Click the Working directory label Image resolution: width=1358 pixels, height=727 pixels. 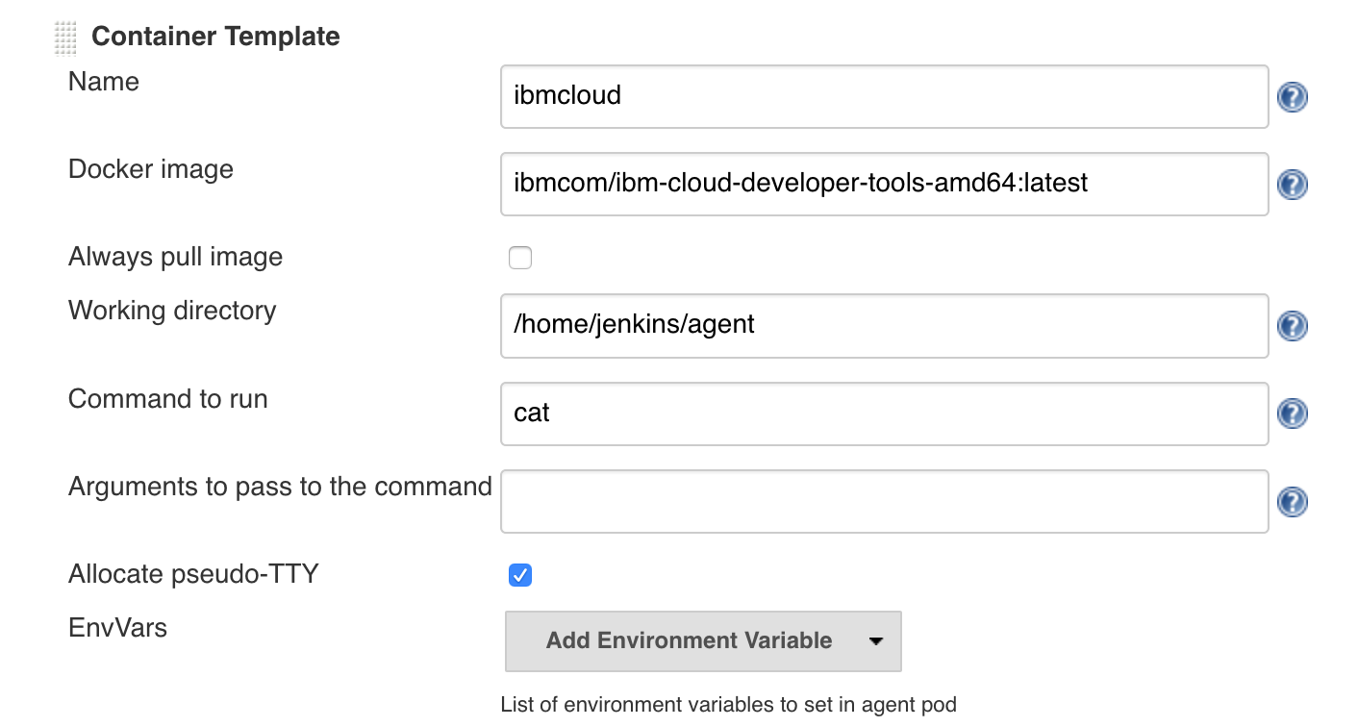coord(172,311)
